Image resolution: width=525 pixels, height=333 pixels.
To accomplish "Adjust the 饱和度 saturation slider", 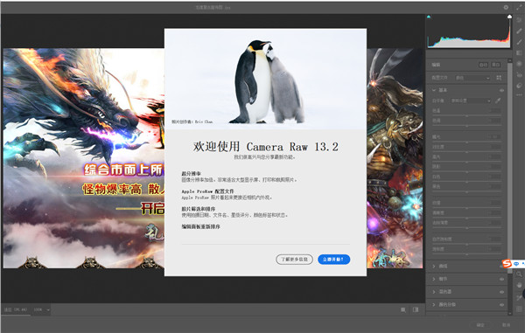I will (467, 254).
